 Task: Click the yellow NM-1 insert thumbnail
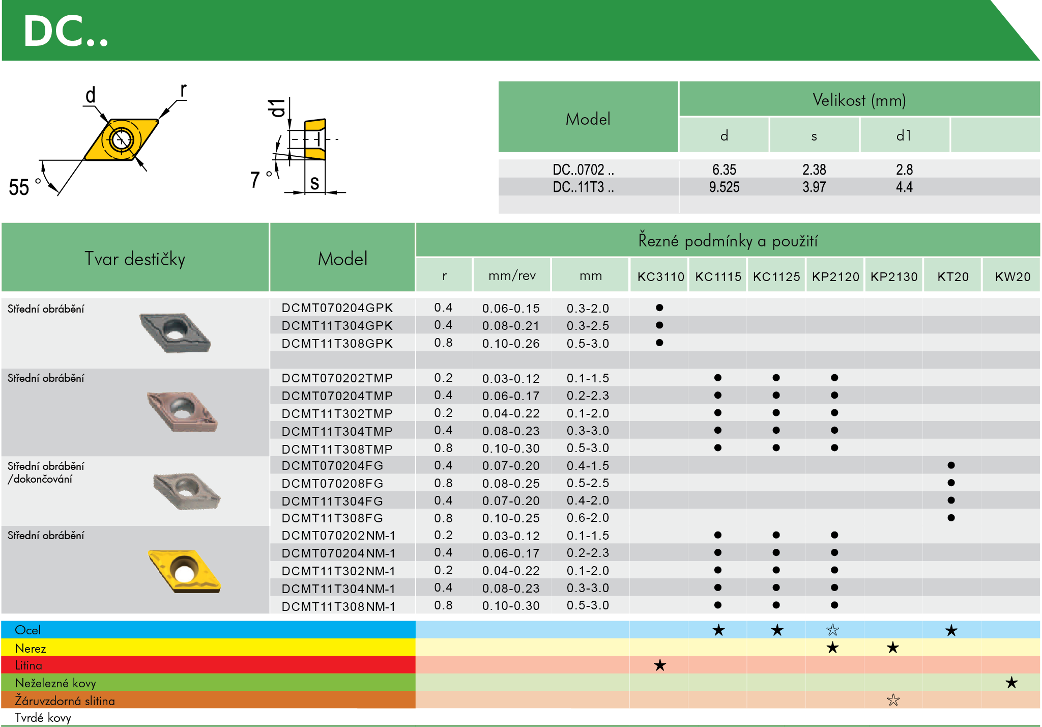[185, 571]
